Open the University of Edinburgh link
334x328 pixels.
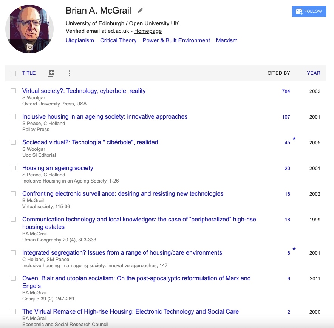(95, 23)
